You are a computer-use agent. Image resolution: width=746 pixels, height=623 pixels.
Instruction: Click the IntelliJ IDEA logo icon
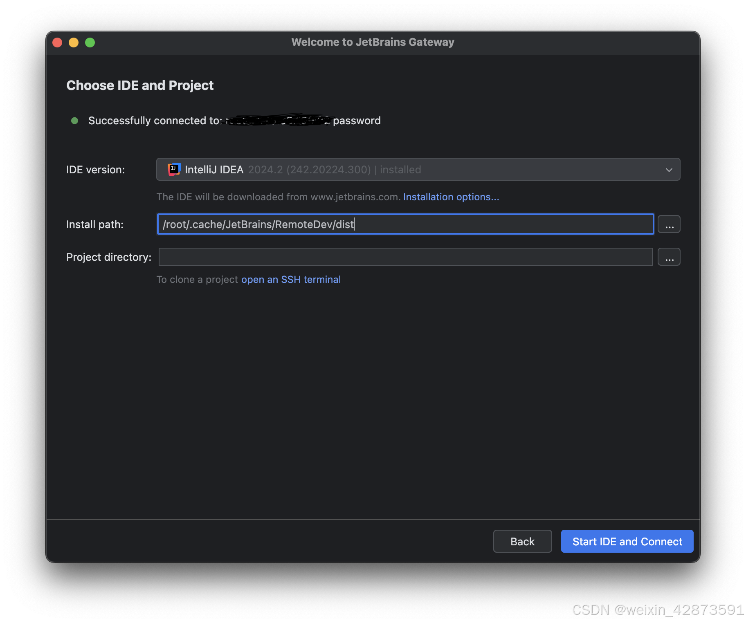pyautogui.click(x=174, y=169)
